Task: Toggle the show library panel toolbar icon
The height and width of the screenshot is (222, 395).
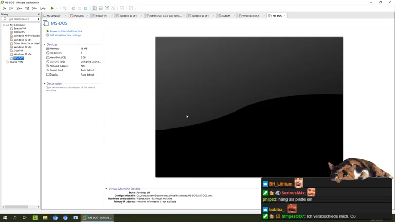Action: (x=95, y=8)
